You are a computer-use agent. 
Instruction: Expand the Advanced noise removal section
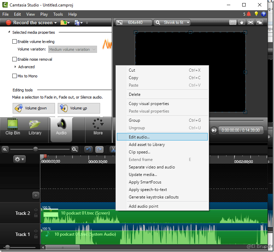[x=15, y=67]
